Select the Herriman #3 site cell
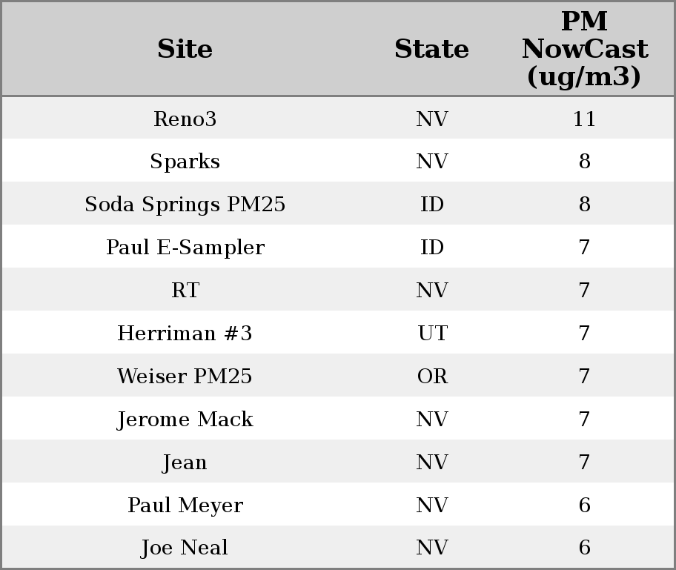Screen dimensions: 676x570 pyautogui.click(x=185, y=334)
